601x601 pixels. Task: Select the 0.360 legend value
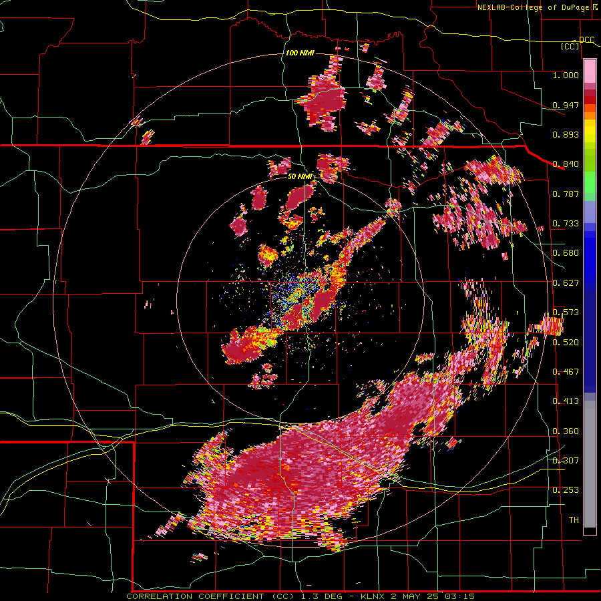coord(566,431)
